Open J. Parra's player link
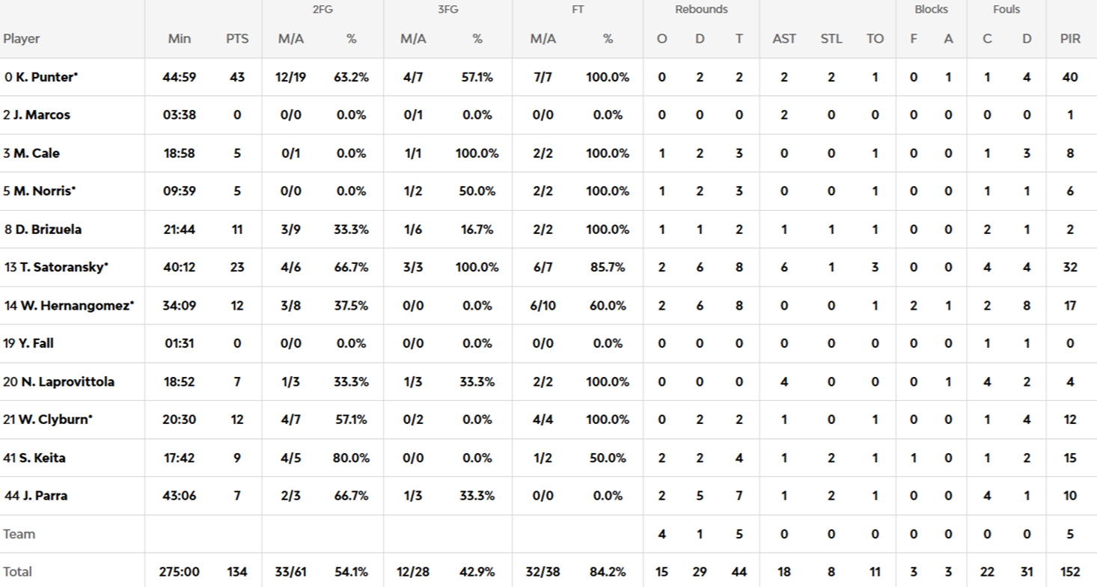Image resolution: width=1097 pixels, height=587 pixels. (40, 496)
